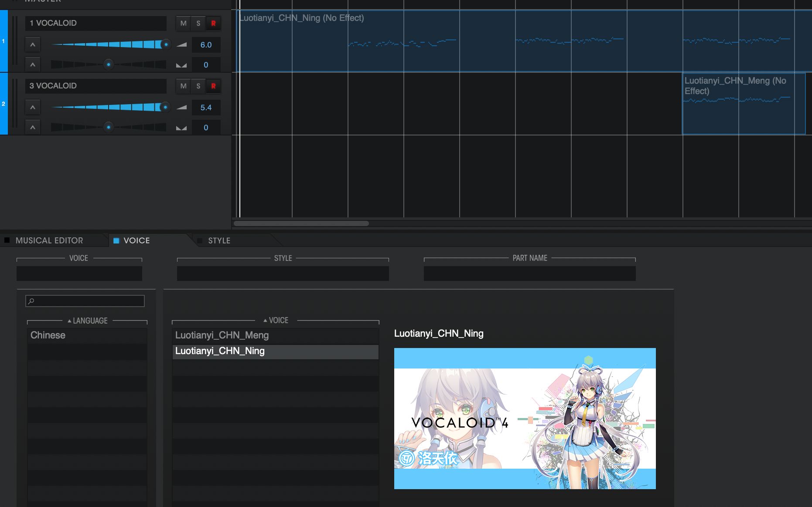Switch to the STYLE tab

click(x=219, y=240)
